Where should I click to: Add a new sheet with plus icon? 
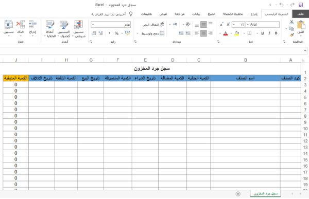238,194
